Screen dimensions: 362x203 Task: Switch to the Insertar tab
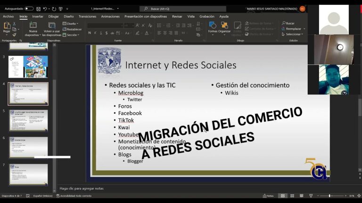coord(38,16)
